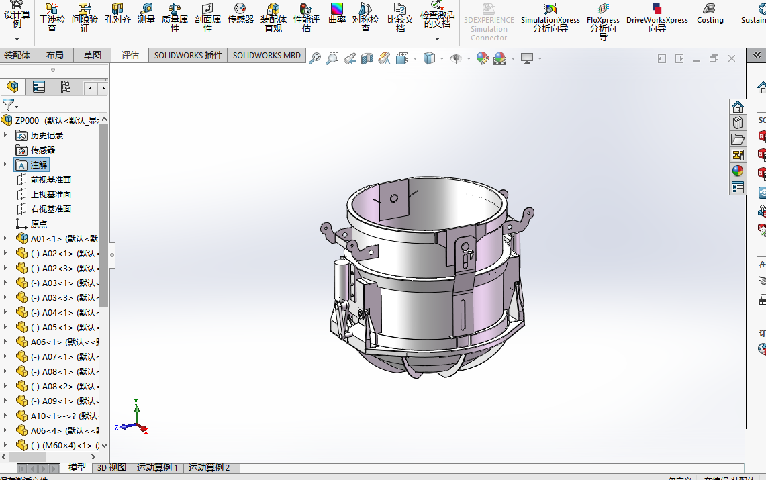Expand the 注解 annotations node
The width and height of the screenshot is (766, 480).
(5, 164)
